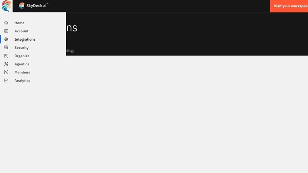The height and width of the screenshot is (173, 308).
Task: Click the SkyDeck.ai logo in header
Action: pyautogui.click(x=33, y=6)
